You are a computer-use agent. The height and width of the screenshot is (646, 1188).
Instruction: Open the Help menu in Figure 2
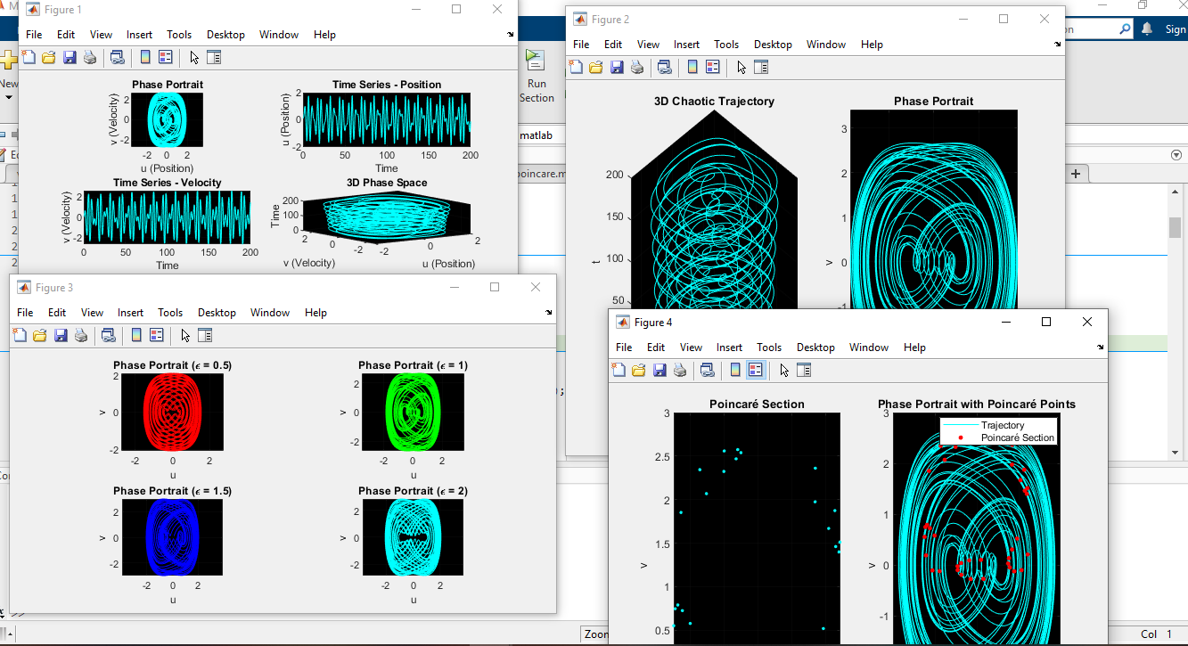click(x=872, y=45)
